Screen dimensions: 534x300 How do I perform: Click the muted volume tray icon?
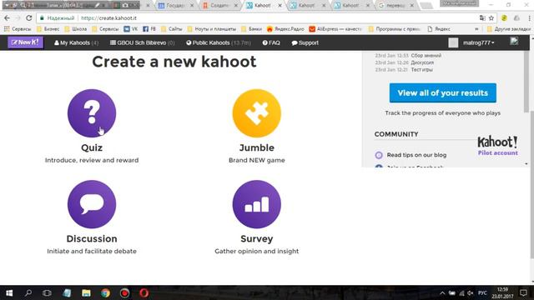(x=471, y=293)
